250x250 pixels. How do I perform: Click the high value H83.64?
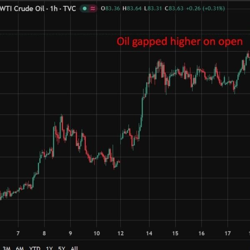132,9
